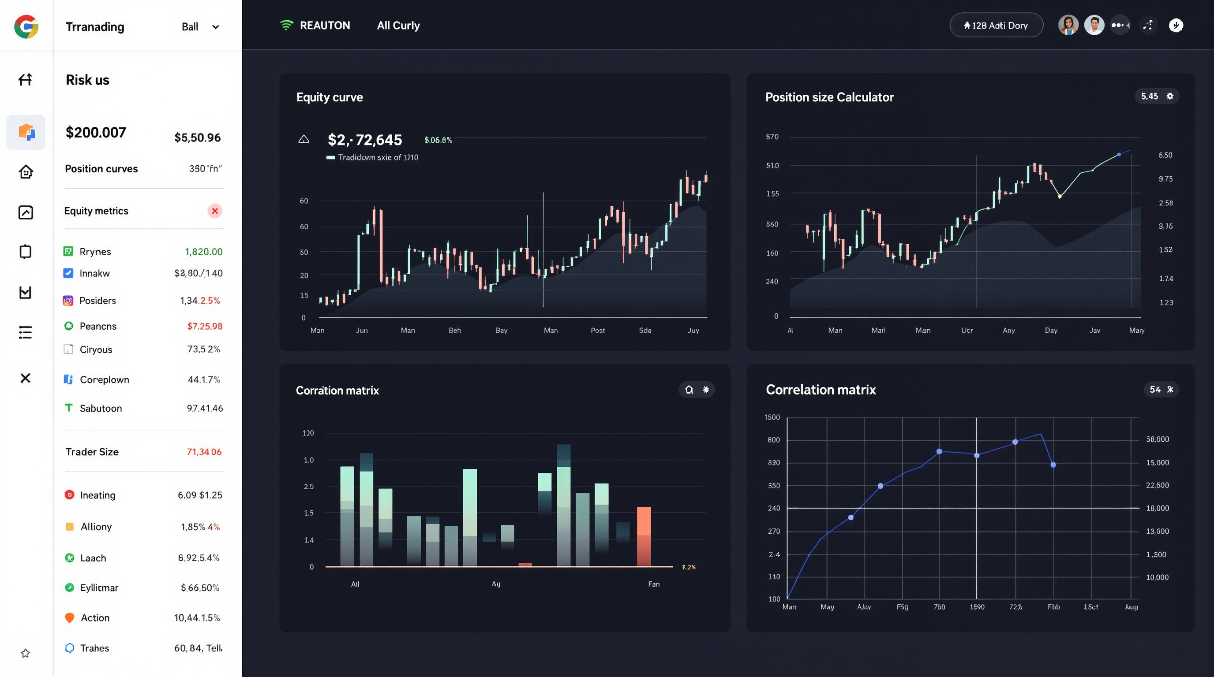Image resolution: width=1214 pixels, height=677 pixels.
Task: Click the REAUTON tab
Action: tap(325, 26)
